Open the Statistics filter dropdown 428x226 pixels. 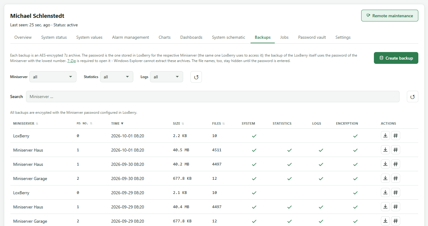[x=117, y=77]
